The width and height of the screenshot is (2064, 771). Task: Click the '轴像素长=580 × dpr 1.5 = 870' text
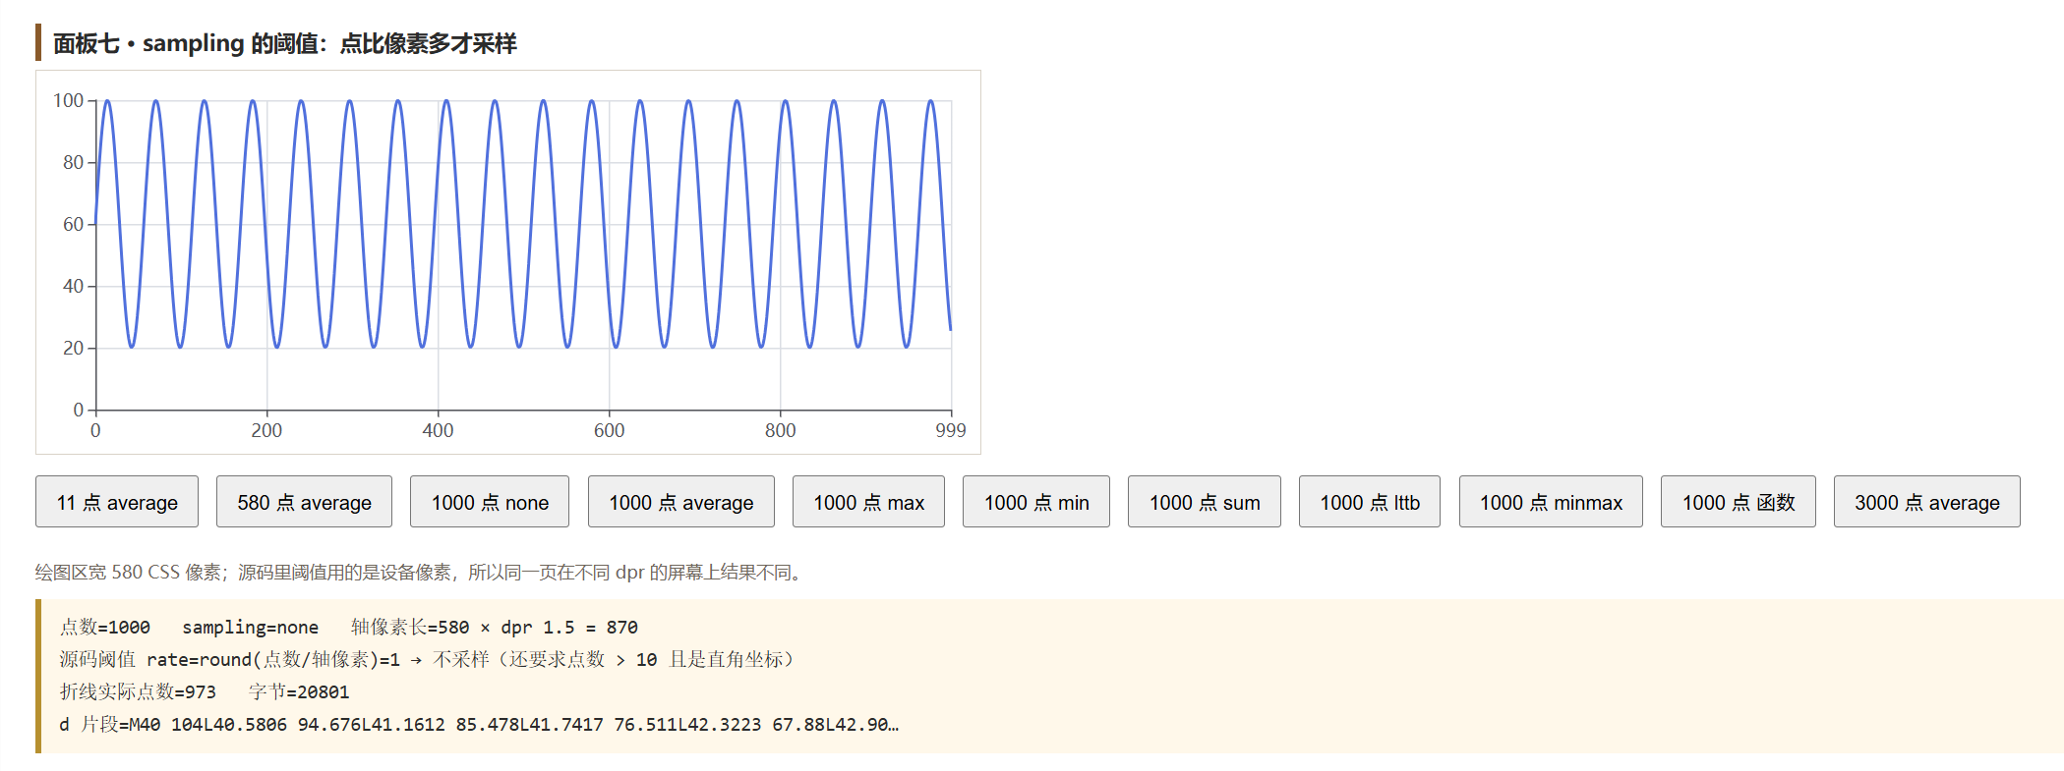[495, 627]
